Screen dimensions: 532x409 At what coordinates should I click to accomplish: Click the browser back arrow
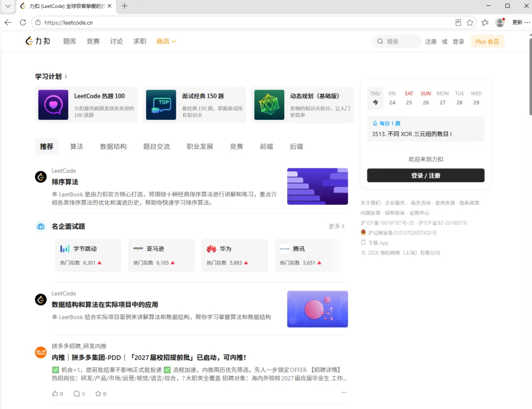[8, 22]
